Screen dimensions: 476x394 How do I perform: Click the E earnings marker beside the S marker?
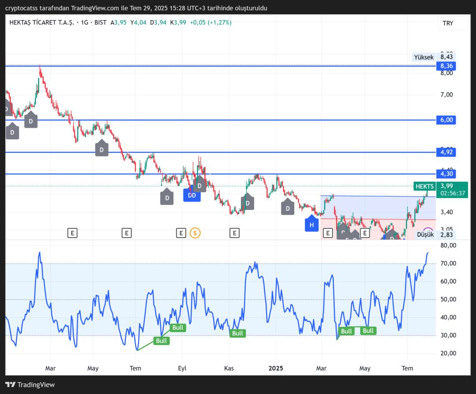[181, 233]
